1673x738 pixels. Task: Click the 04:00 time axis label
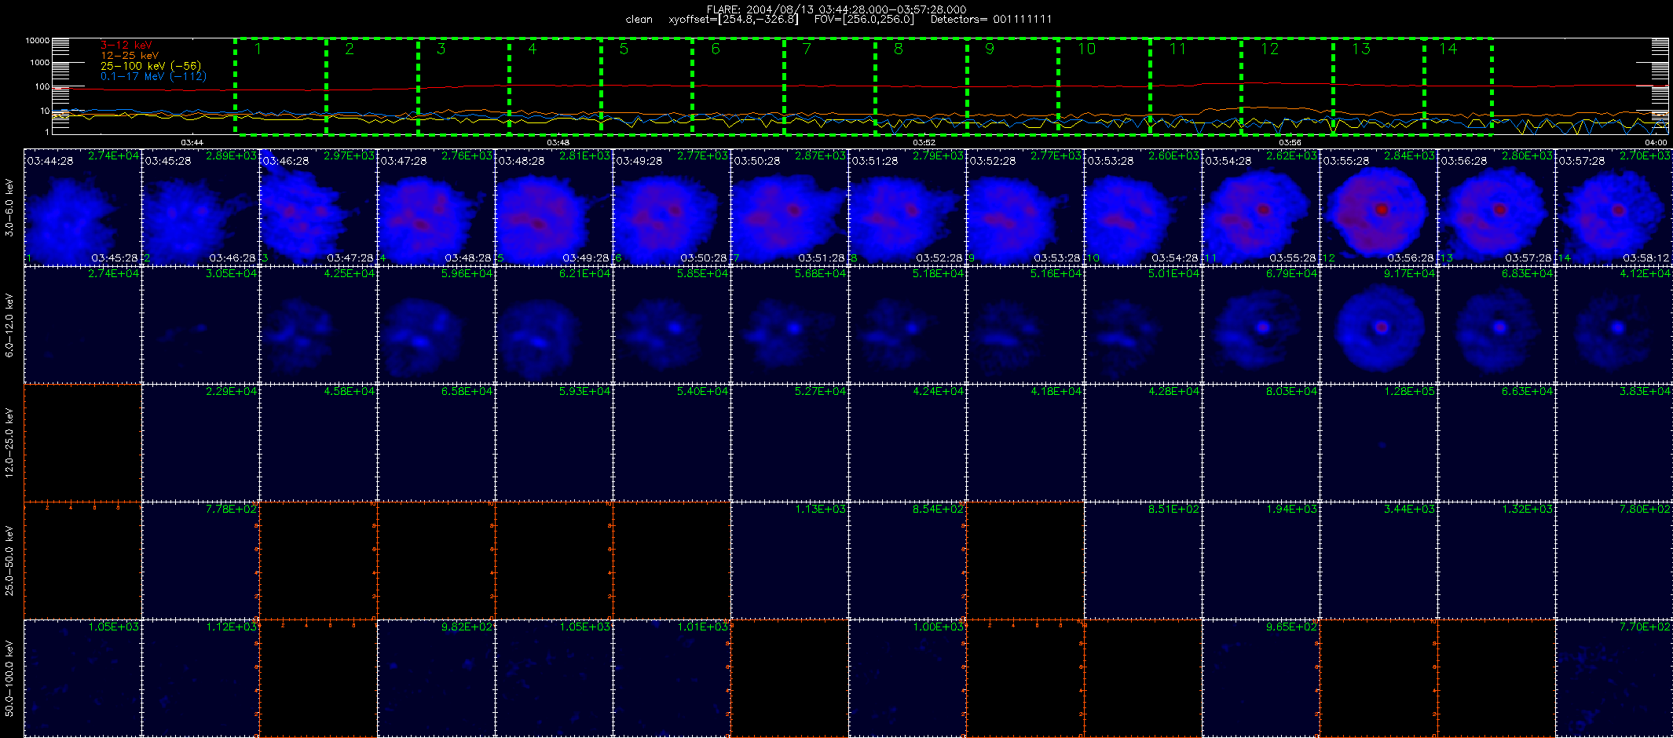click(x=1656, y=142)
